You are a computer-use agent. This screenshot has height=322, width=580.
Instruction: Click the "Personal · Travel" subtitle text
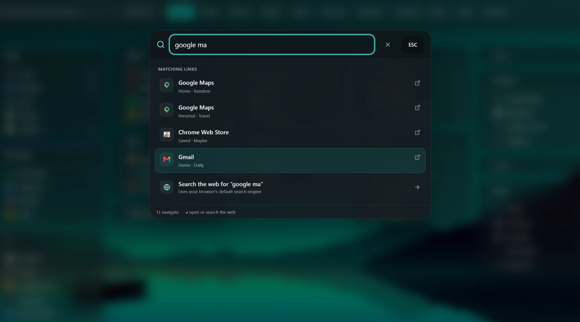tap(194, 116)
